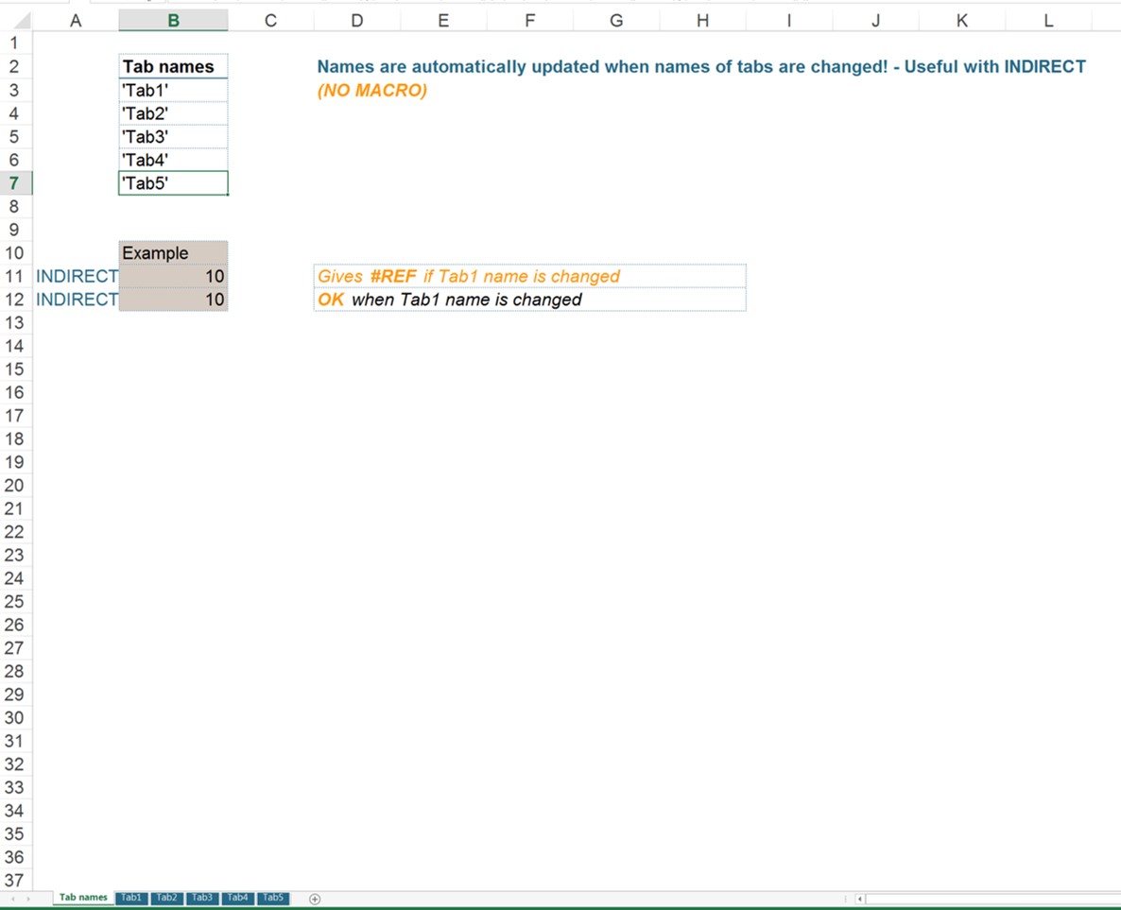The height and width of the screenshot is (910, 1121).
Task: Select column I header
Action: (x=790, y=21)
